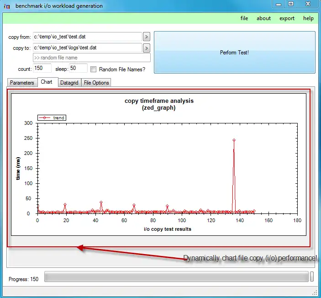The width and height of the screenshot is (321, 298).
Task: Click the application icon in title bar
Action: [7, 6]
